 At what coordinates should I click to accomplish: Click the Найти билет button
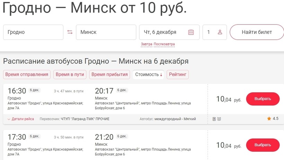(257, 32)
